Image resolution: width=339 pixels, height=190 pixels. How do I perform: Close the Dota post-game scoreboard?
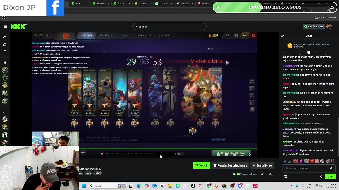tap(219, 49)
